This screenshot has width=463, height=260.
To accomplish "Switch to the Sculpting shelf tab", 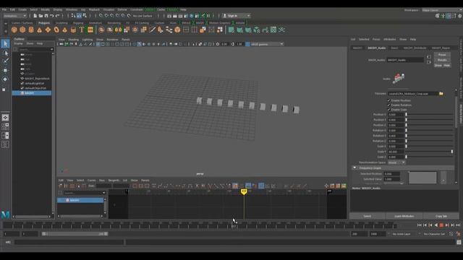I will (x=61, y=22).
